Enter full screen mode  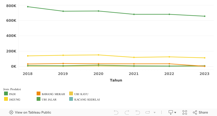pyautogui.click(x=185, y=112)
